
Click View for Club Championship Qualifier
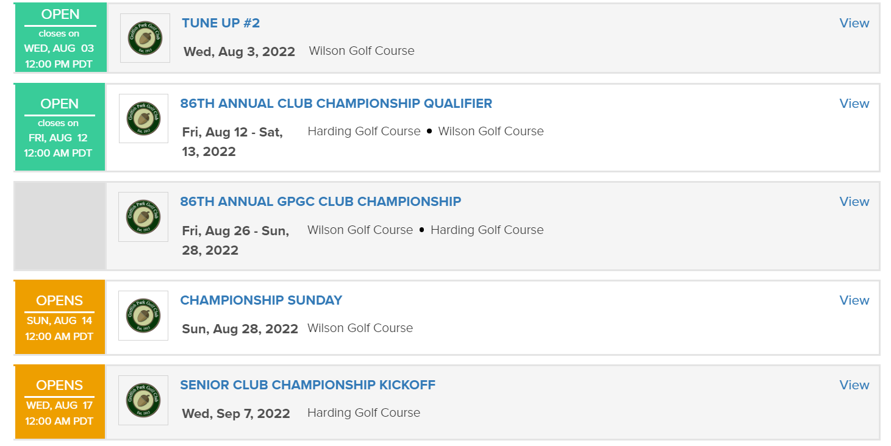point(854,104)
